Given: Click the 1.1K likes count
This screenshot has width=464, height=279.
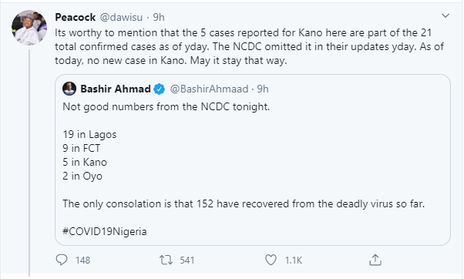Looking at the screenshot, I should click(293, 260).
